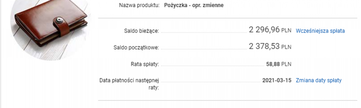Click the PLN currency next to 2 378,53
Image resolution: width=361 pixels, height=108 pixels.
tap(286, 47)
